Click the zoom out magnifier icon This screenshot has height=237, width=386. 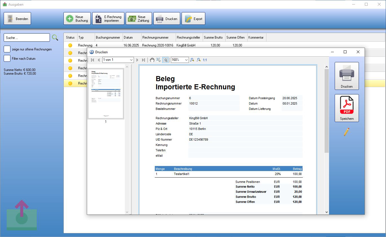199,60
